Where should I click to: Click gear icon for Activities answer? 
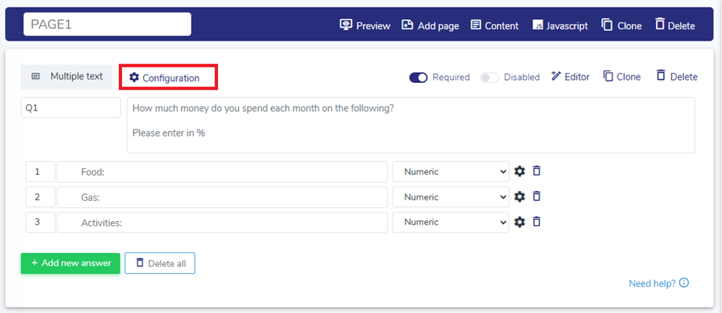coord(520,222)
